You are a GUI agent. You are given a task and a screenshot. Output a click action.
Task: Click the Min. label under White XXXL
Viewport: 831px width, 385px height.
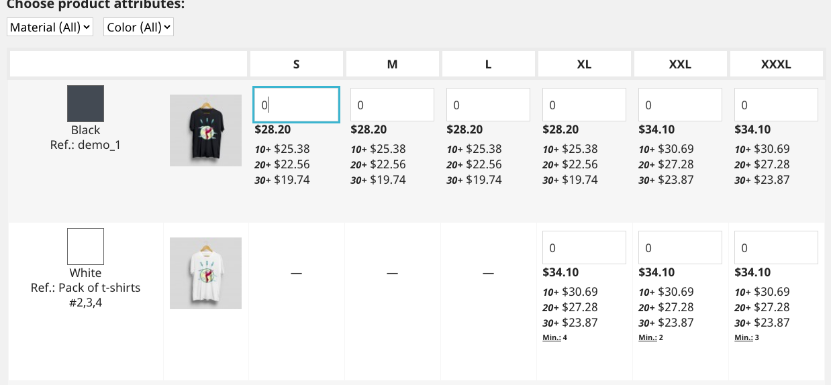pos(743,337)
